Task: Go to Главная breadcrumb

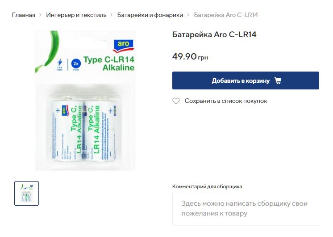Action: (x=24, y=15)
